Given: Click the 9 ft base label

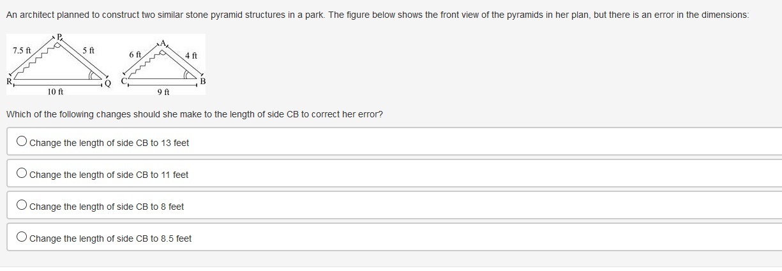Looking at the screenshot, I should [x=163, y=92].
